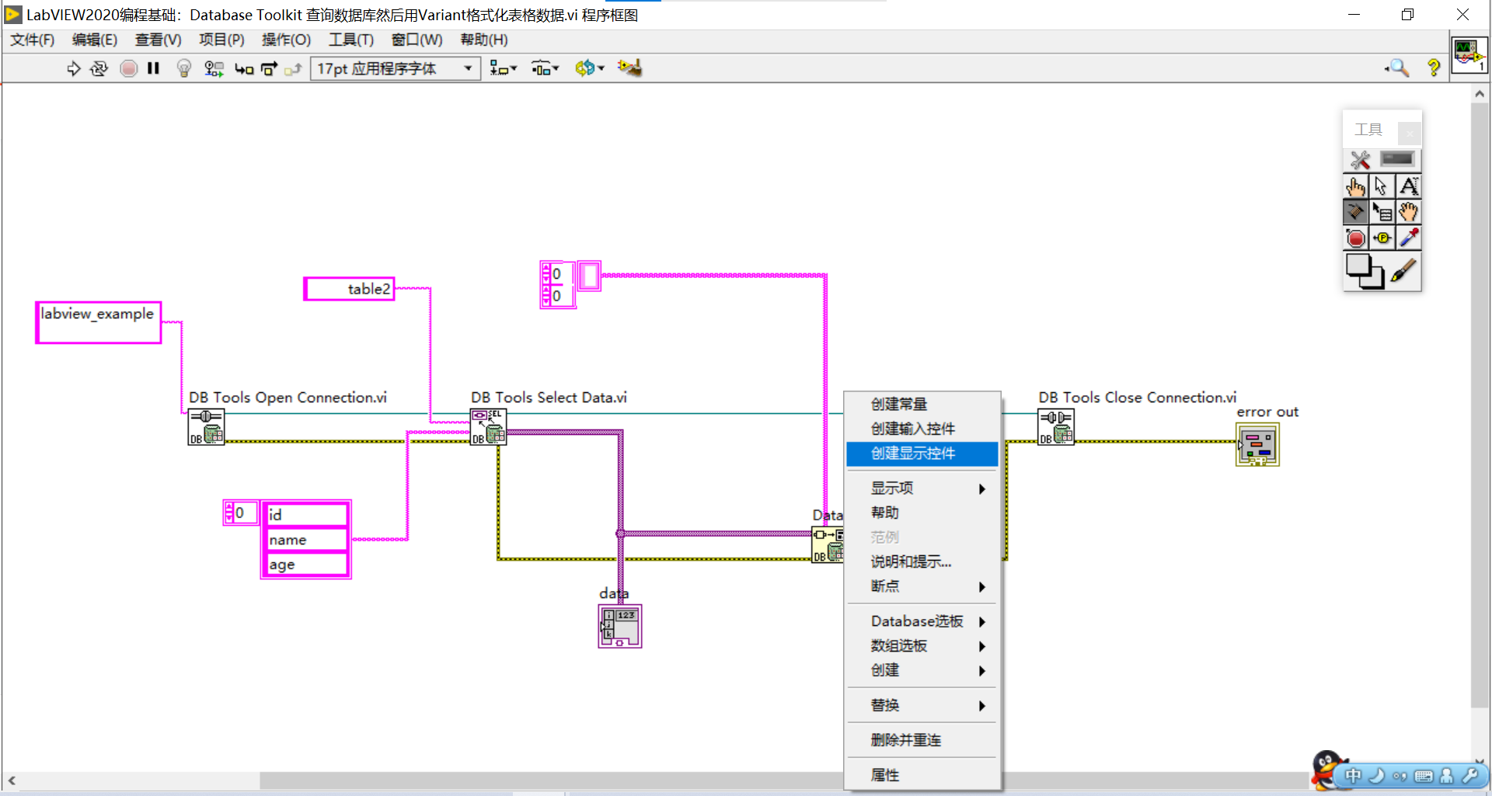The width and height of the screenshot is (1492, 796).
Task: Toggle Pause execution
Action: [x=153, y=68]
